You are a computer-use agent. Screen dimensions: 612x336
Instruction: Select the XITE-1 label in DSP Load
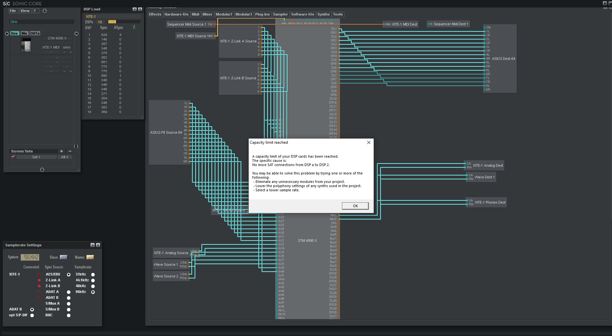point(91,17)
